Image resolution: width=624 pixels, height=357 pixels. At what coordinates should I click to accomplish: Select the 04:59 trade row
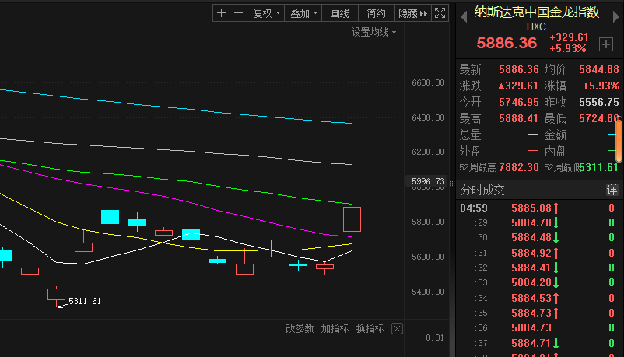[x=539, y=208]
